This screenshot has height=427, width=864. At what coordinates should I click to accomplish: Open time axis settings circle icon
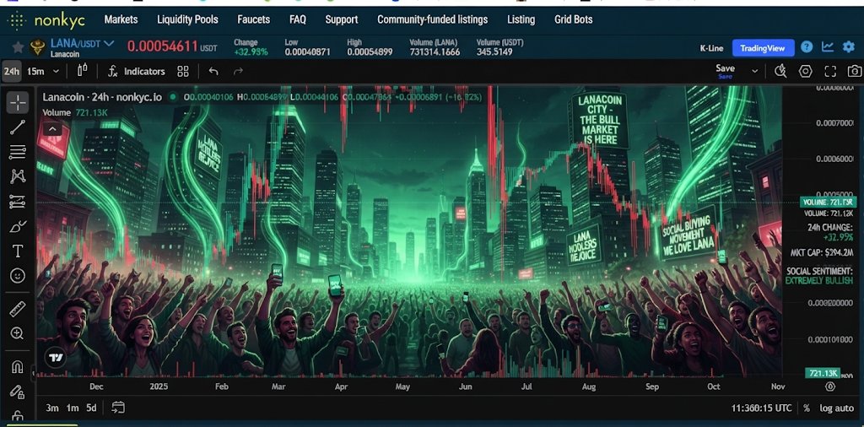click(830, 386)
